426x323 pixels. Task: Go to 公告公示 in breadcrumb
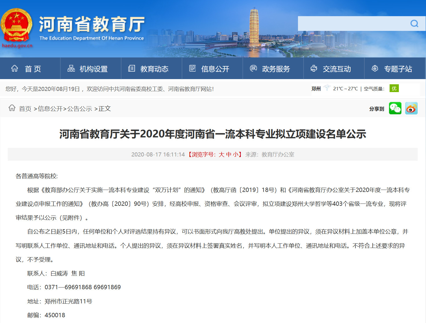(x=79, y=109)
